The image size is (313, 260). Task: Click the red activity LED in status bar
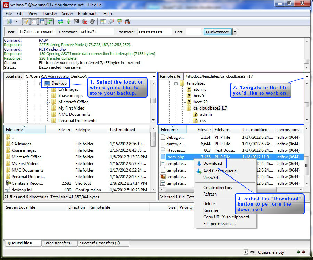[x=303, y=252]
